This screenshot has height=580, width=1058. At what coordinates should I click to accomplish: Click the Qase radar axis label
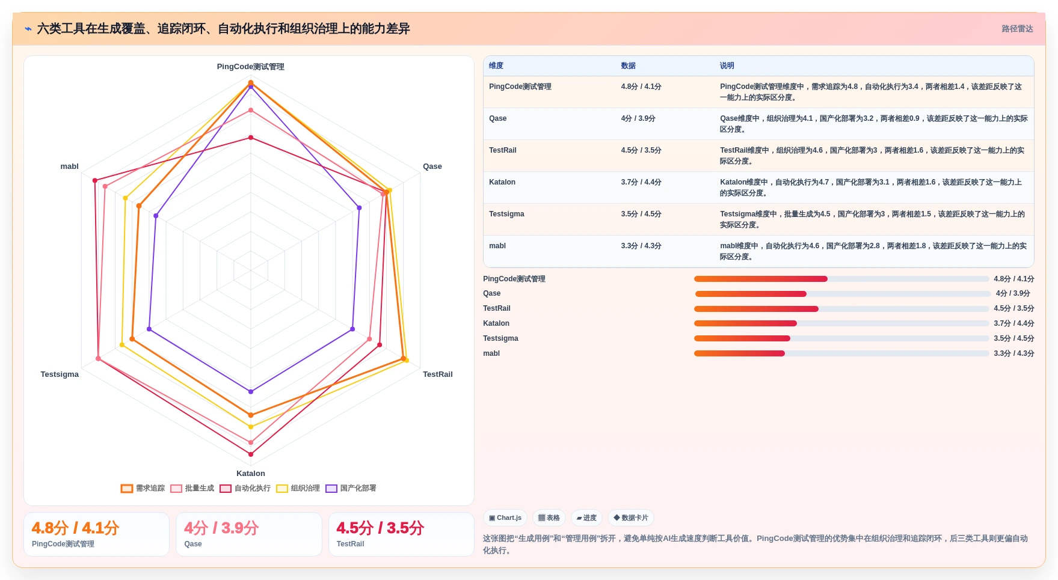[432, 166]
